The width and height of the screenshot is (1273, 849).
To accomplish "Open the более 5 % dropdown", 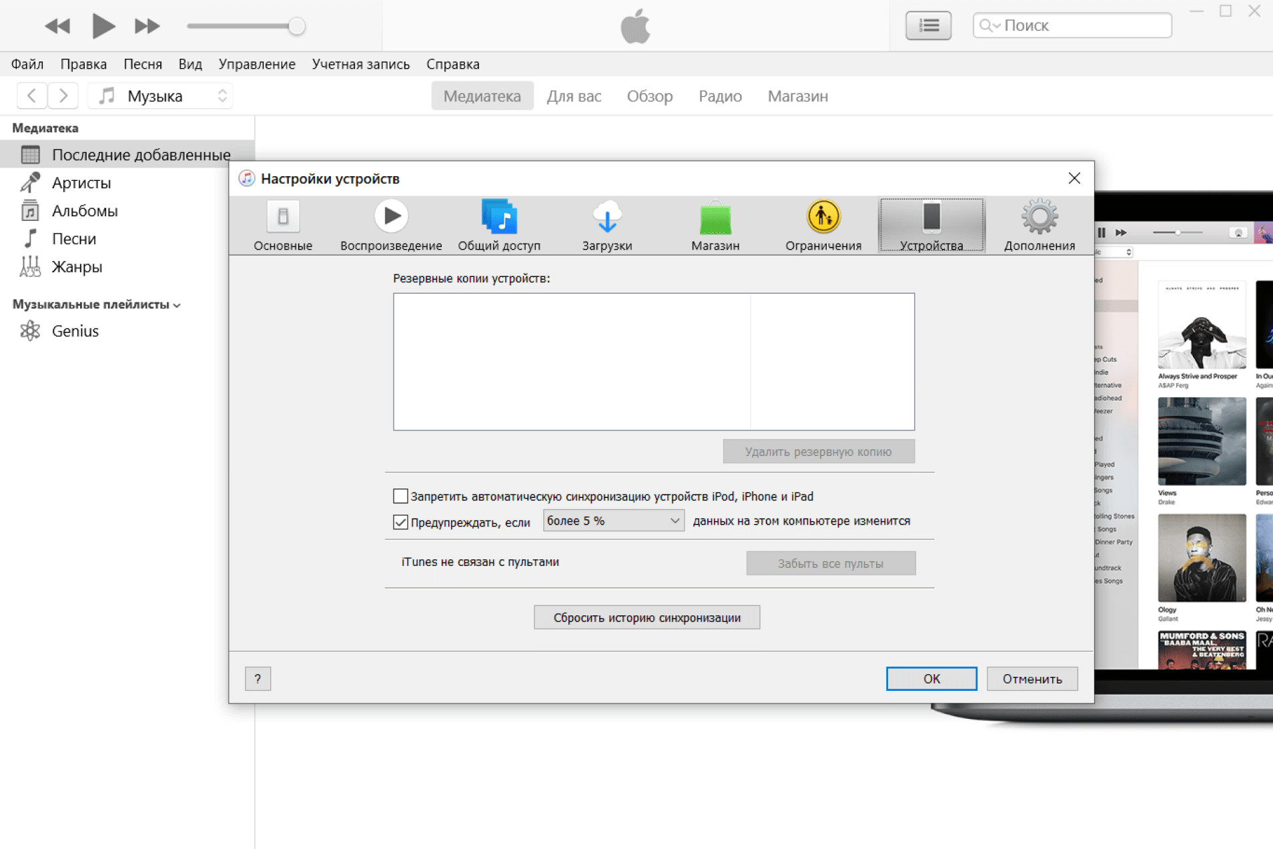I will (613, 521).
